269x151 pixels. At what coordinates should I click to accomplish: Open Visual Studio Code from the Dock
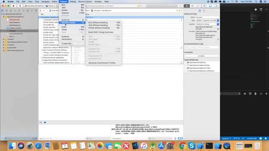(x=135, y=146)
